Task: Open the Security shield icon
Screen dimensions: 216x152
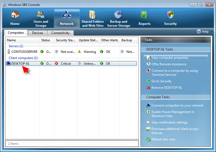Action: pyautogui.click(x=170, y=14)
